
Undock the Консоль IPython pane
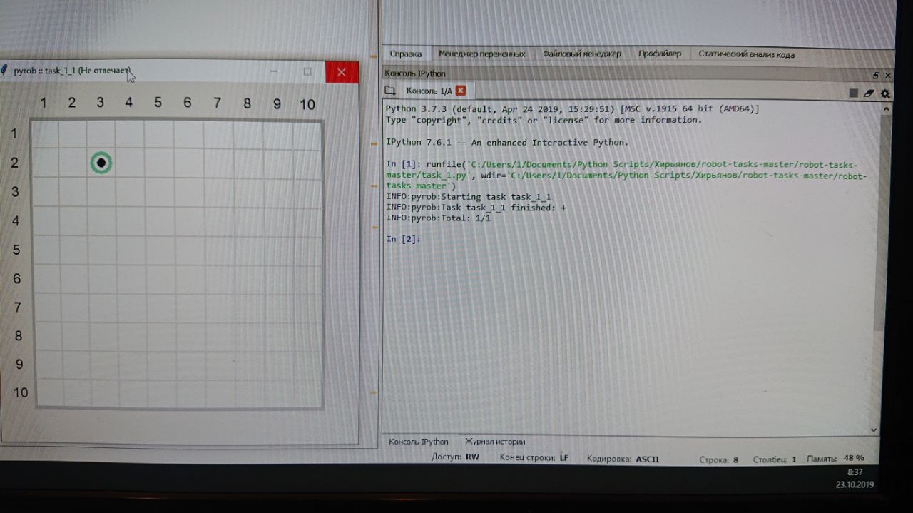pyautogui.click(x=876, y=75)
